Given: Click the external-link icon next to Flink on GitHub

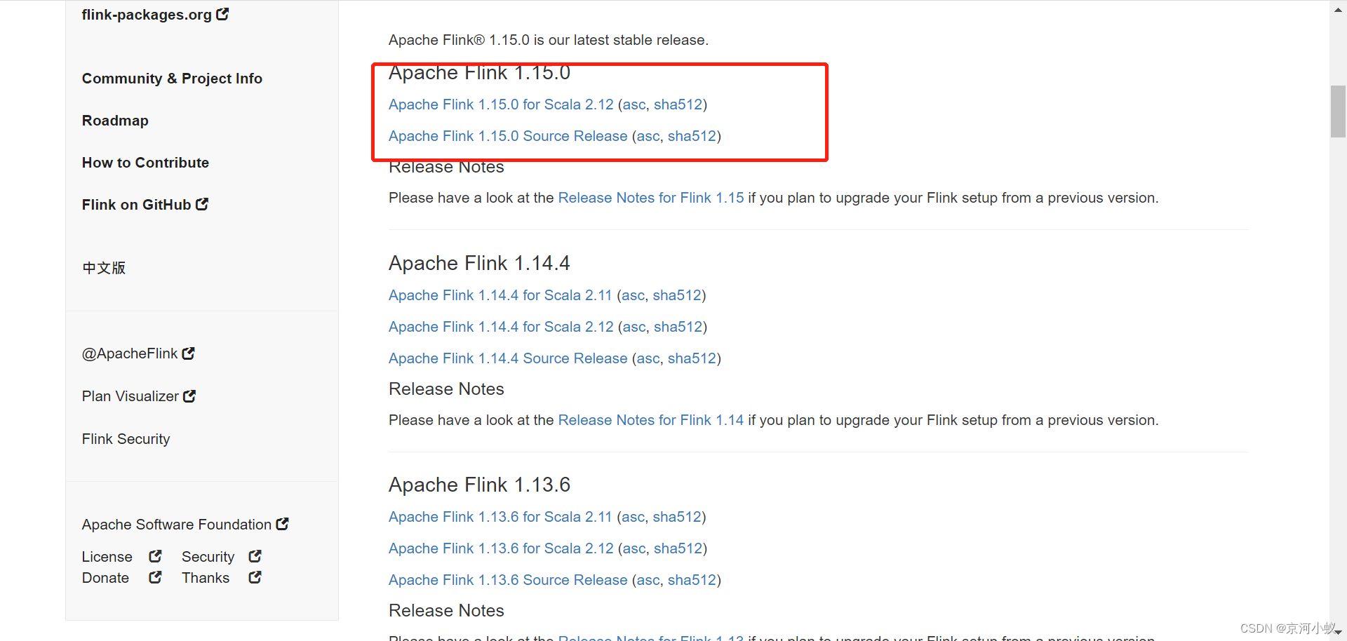Looking at the screenshot, I should (202, 204).
